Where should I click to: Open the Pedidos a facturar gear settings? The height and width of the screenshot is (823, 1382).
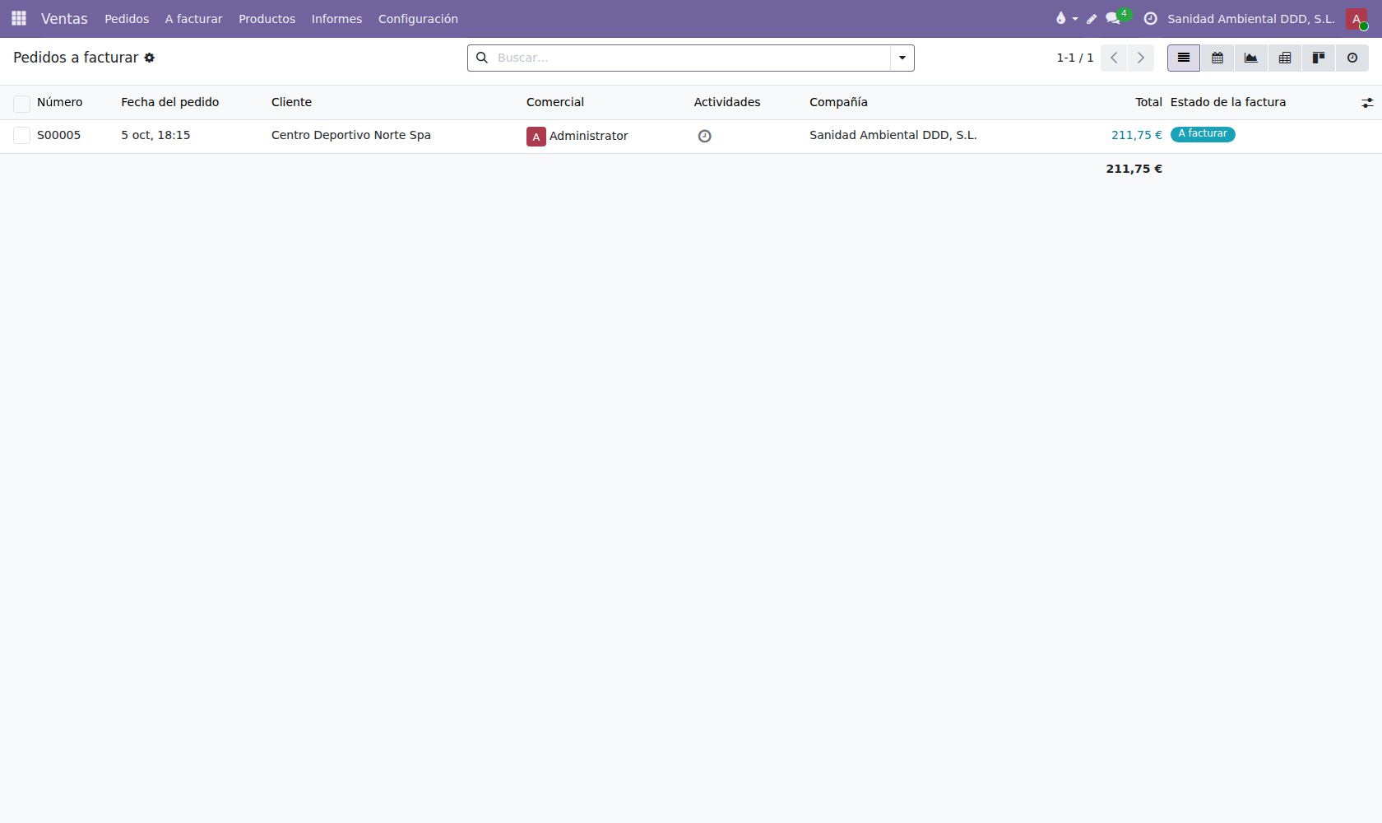click(150, 58)
